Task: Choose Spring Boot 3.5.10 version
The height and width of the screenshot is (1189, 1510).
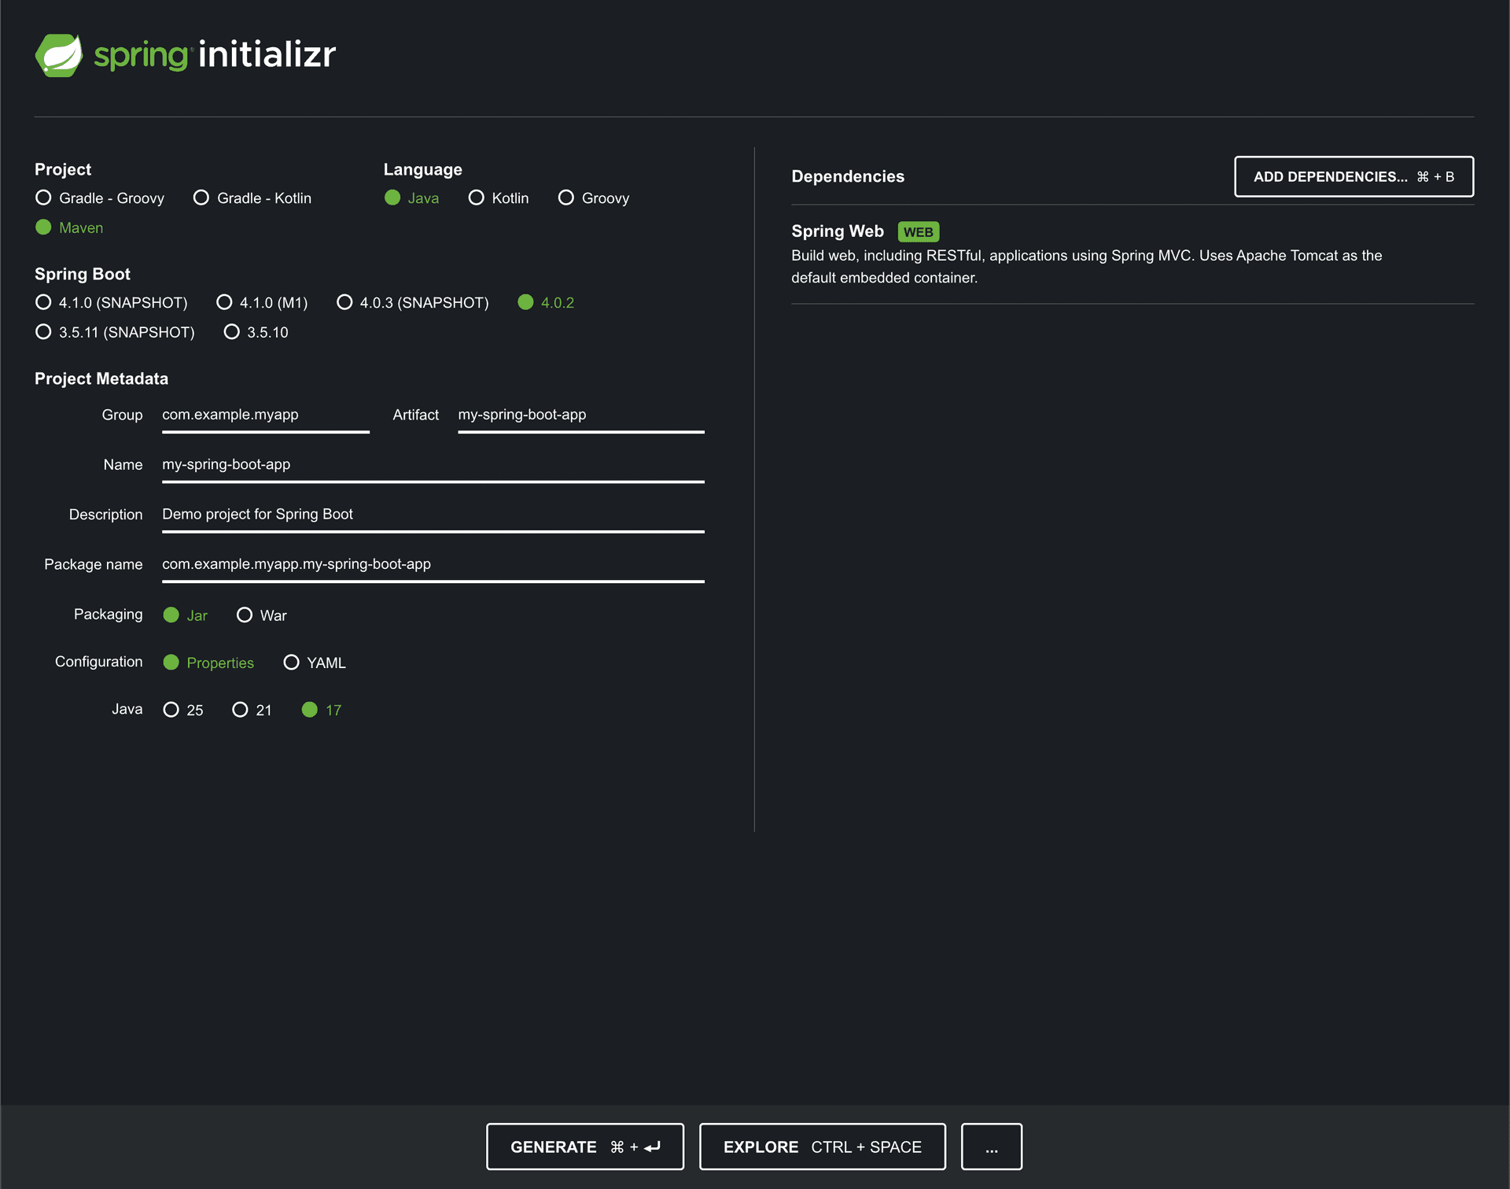Action: point(231,332)
